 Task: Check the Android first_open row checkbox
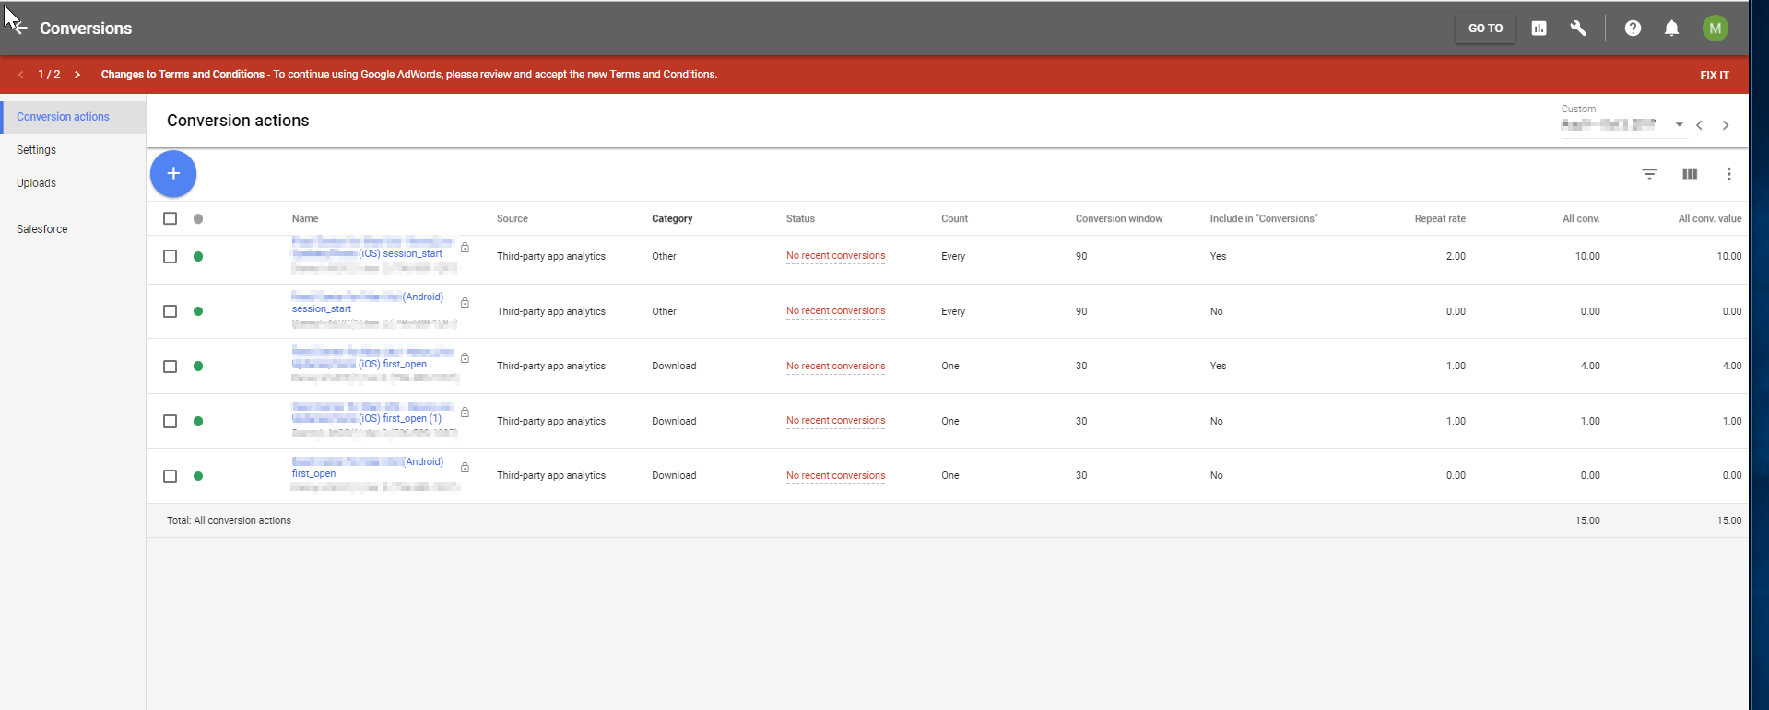(170, 476)
